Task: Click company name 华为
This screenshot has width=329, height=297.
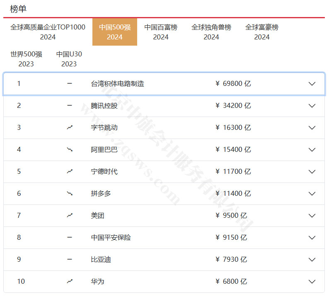Action: click(97, 282)
